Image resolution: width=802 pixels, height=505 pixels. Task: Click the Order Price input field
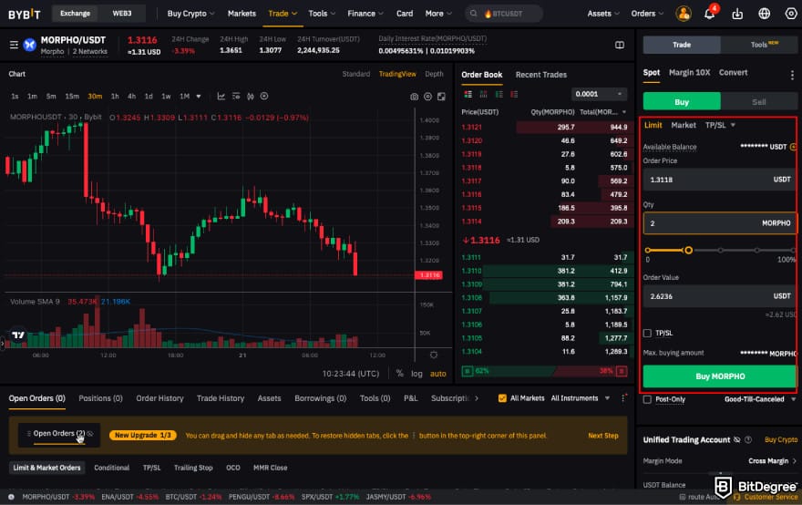pyautogui.click(x=720, y=180)
